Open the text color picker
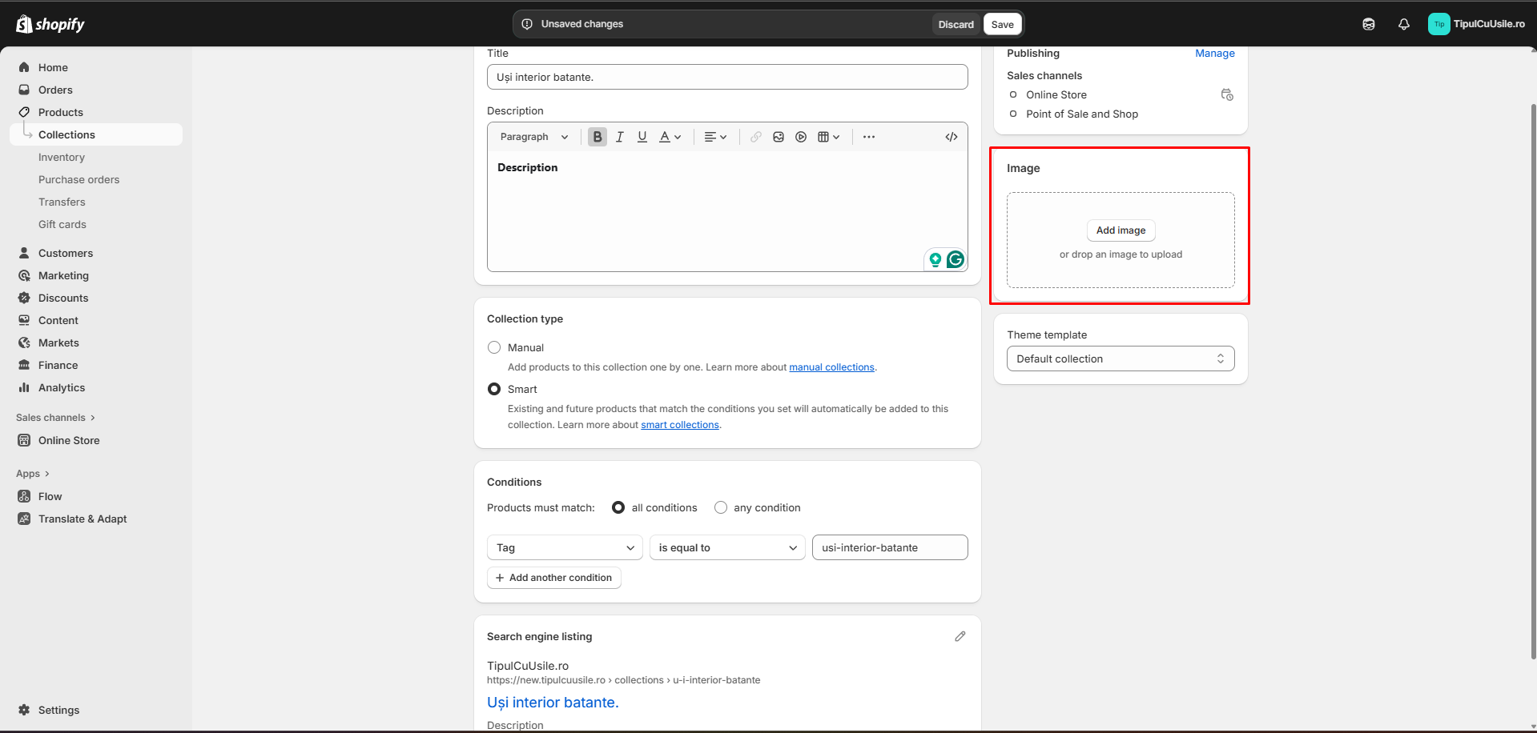This screenshot has width=1537, height=733. click(x=670, y=137)
